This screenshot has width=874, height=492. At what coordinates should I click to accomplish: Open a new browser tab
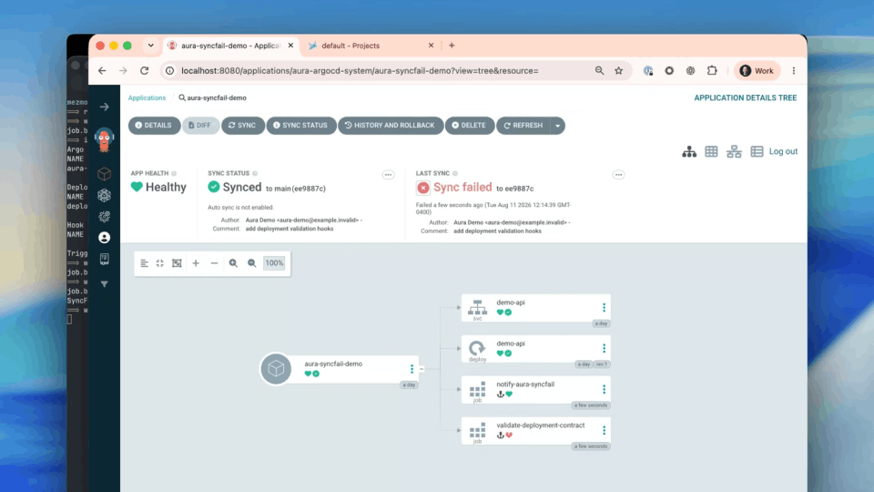pyautogui.click(x=452, y=46)
